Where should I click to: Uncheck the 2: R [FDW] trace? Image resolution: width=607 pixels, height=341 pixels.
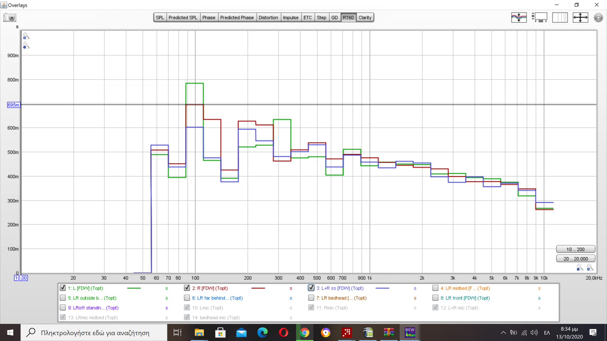(187, 288)
